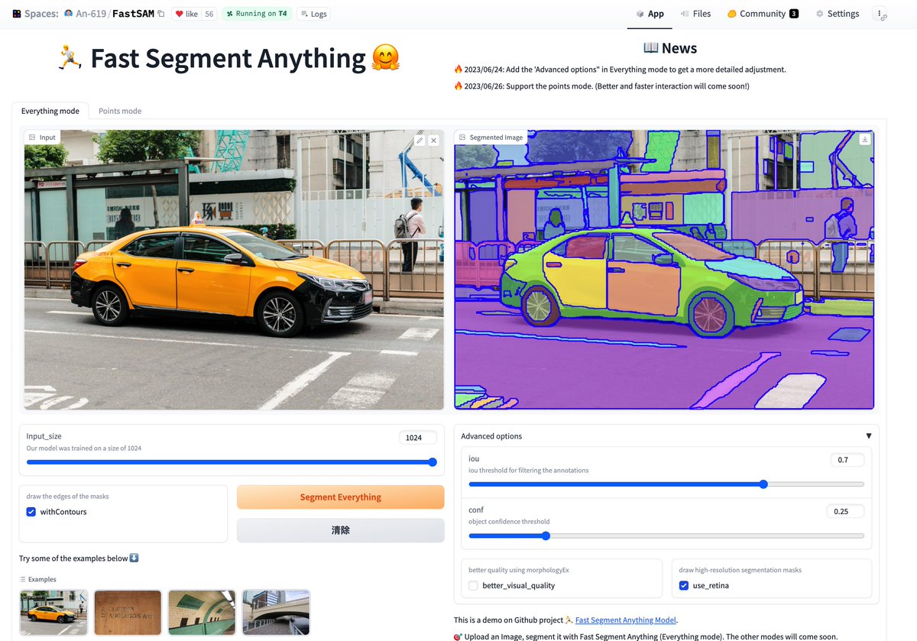Open the Settings gear in the navigation

(837, 13)
